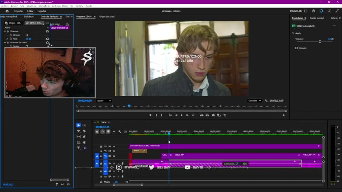Screen dimensions: 342x192
Task: Add marker in Program monitor controls
Action: pos(150,115)
